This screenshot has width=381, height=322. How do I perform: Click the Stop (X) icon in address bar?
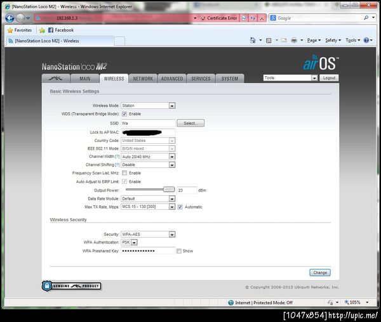262,18
